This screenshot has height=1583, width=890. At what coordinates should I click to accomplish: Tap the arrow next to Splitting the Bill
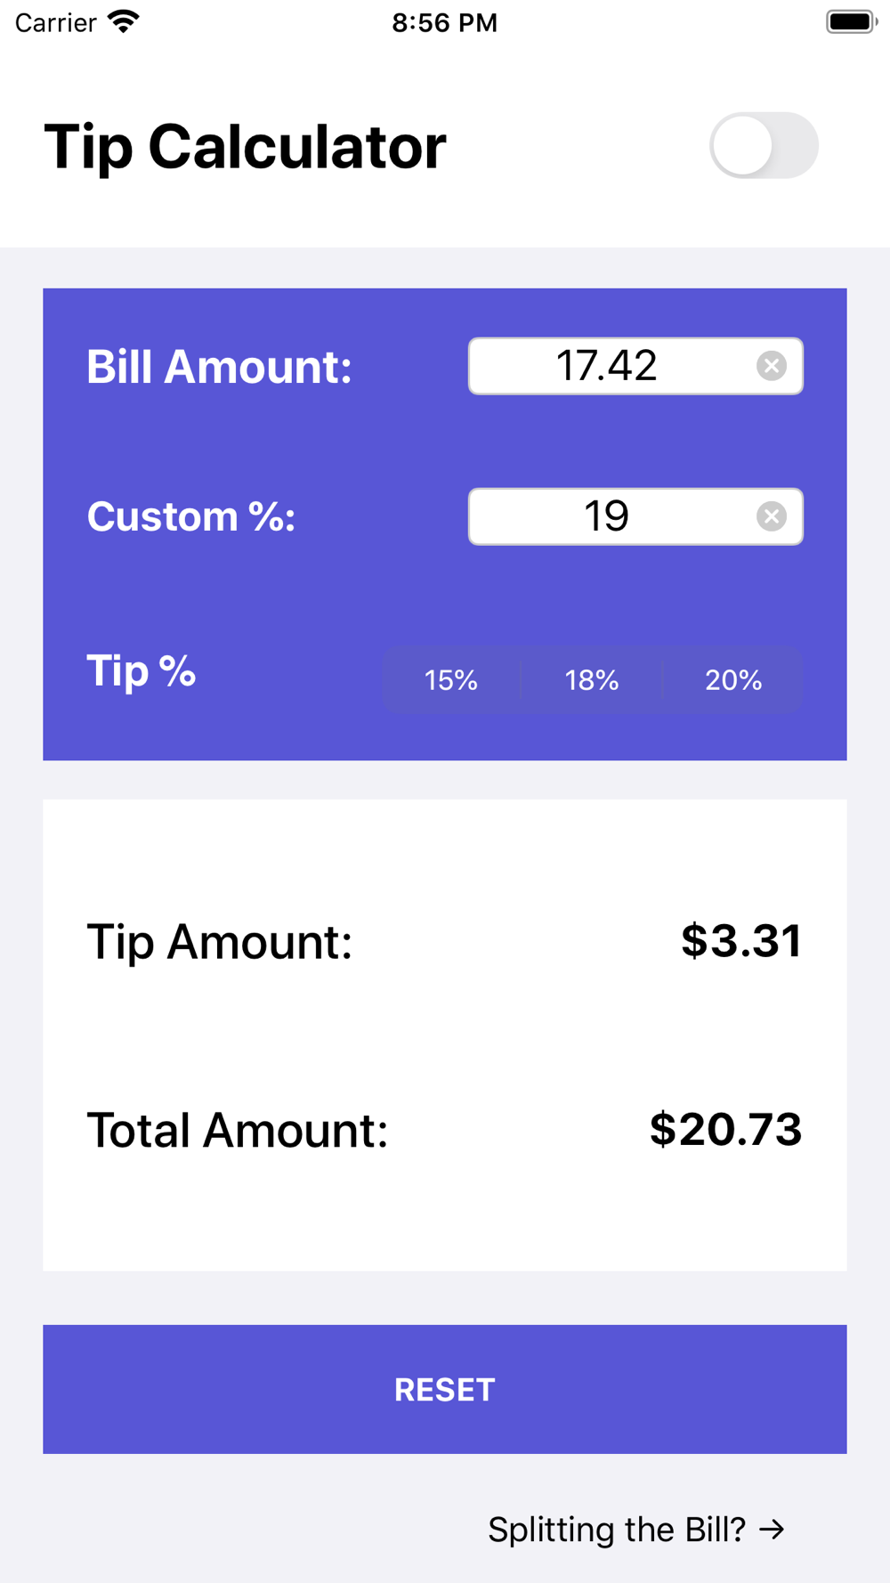pyautogui.click(x=772, y=1530)
